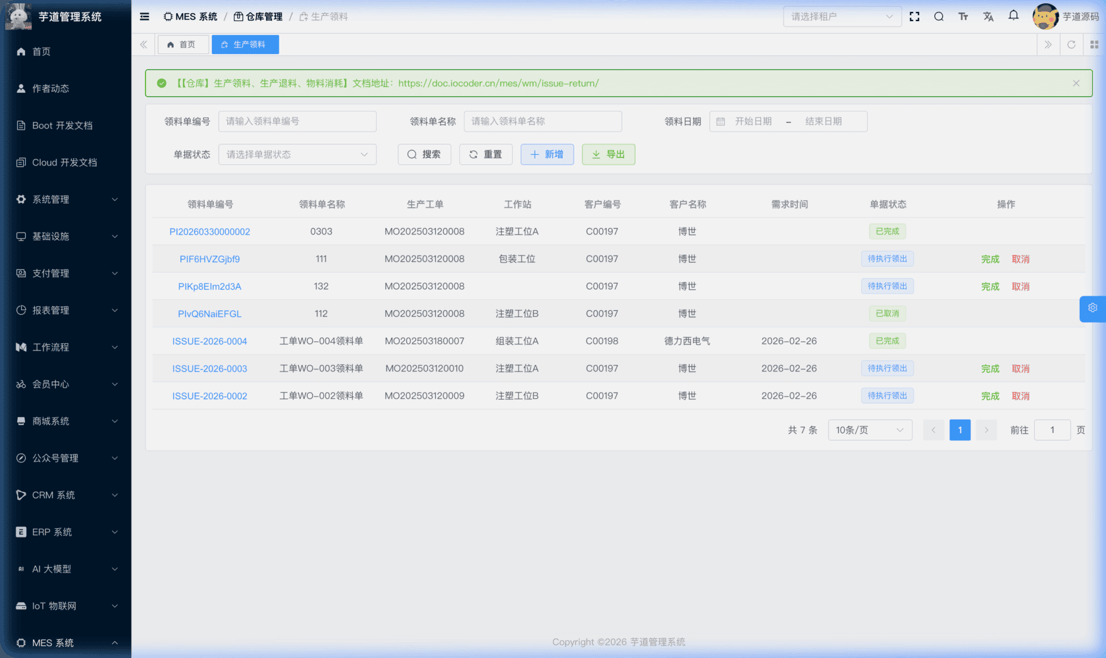The image size is (1106, 658).
Task: Toggle collapse of MES 系统 sidebar section
Action: point(66,642)
